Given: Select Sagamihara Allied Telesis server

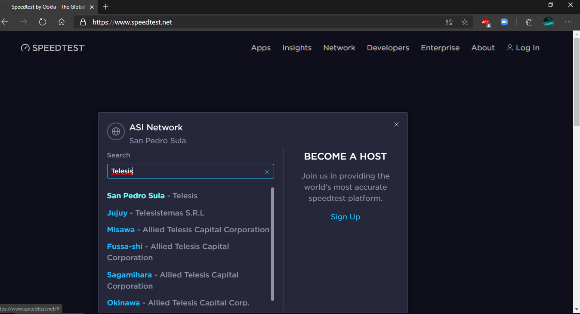Looking at the screenshot, I should click(x=173, y=280).
